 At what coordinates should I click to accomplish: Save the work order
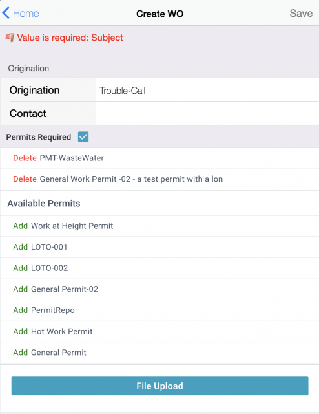point(301,13)
